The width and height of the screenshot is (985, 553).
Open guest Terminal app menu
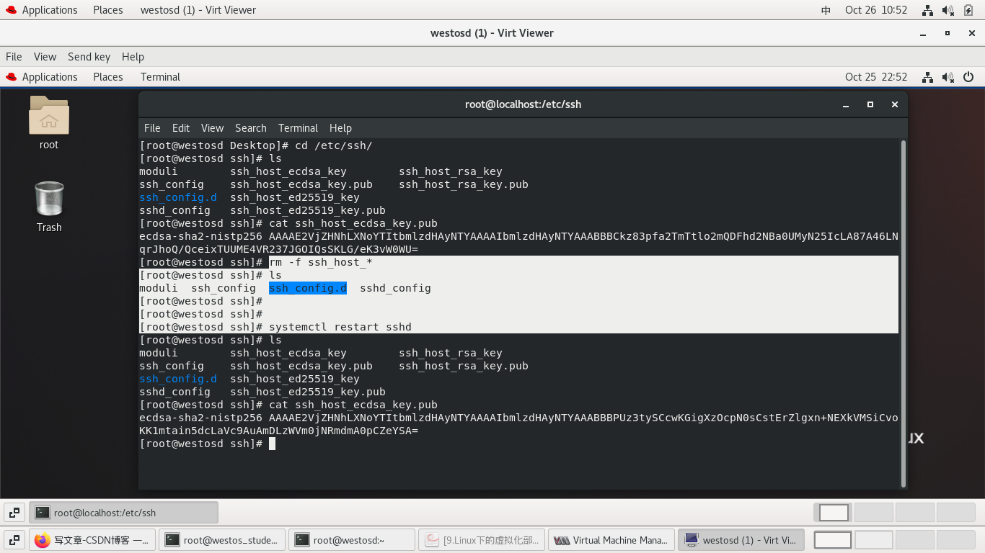(x=160, y=77)
